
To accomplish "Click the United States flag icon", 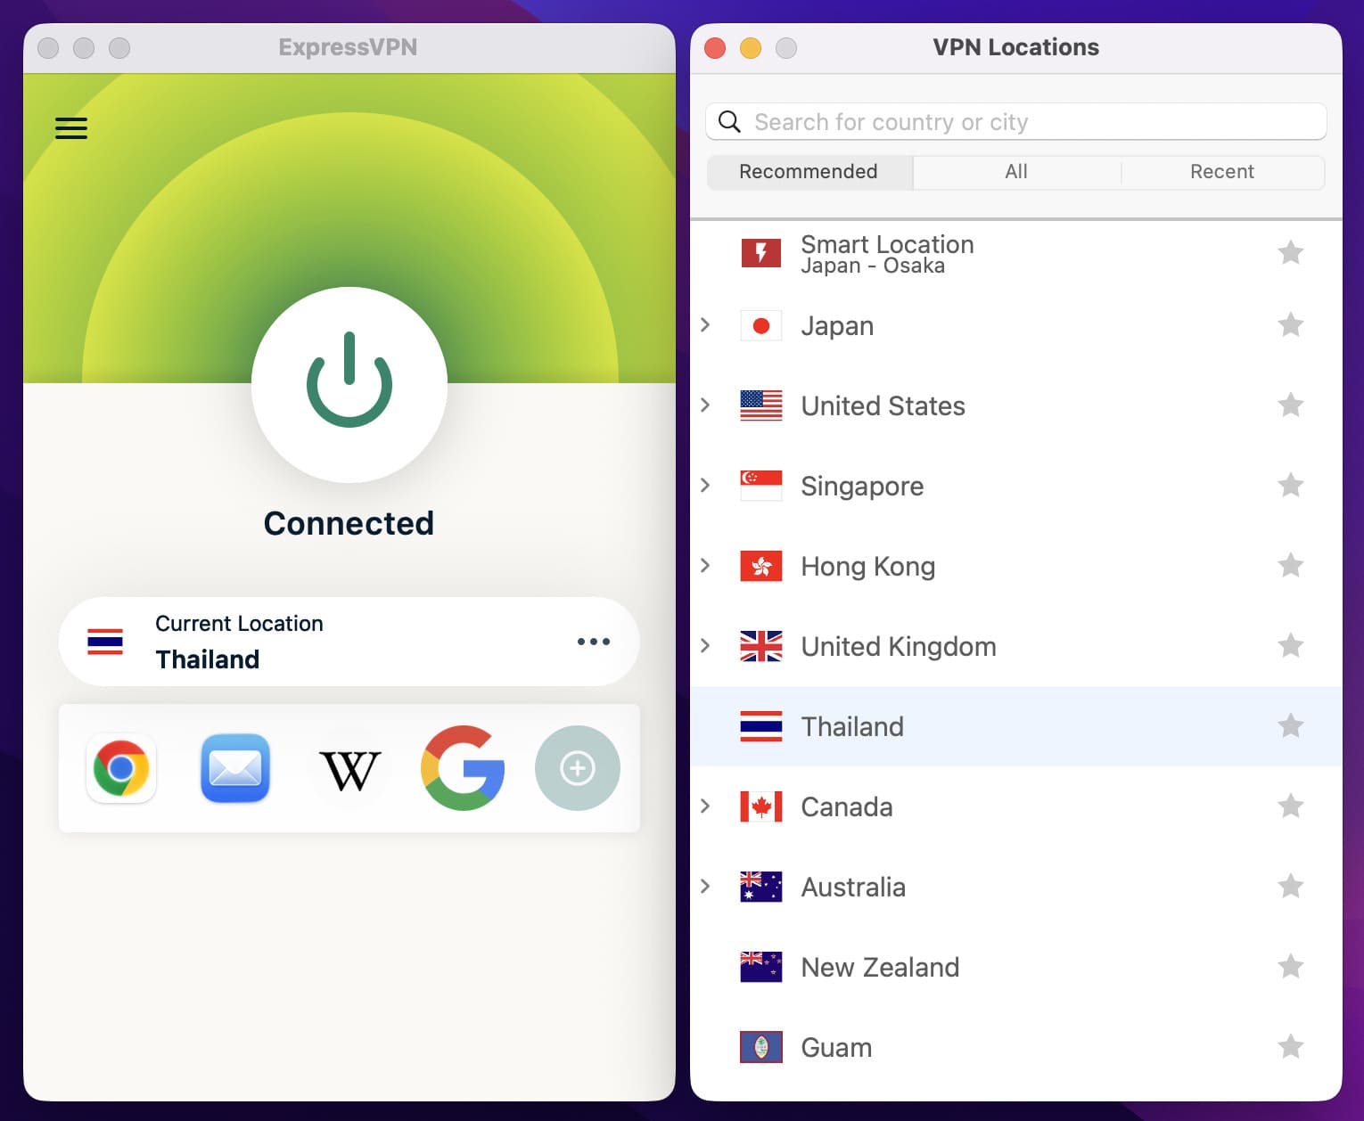I will click(x=761, y=405).
